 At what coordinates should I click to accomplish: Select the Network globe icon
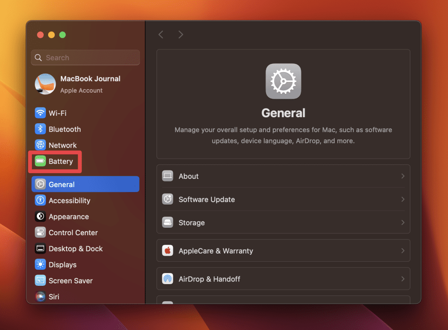[40, 145]
